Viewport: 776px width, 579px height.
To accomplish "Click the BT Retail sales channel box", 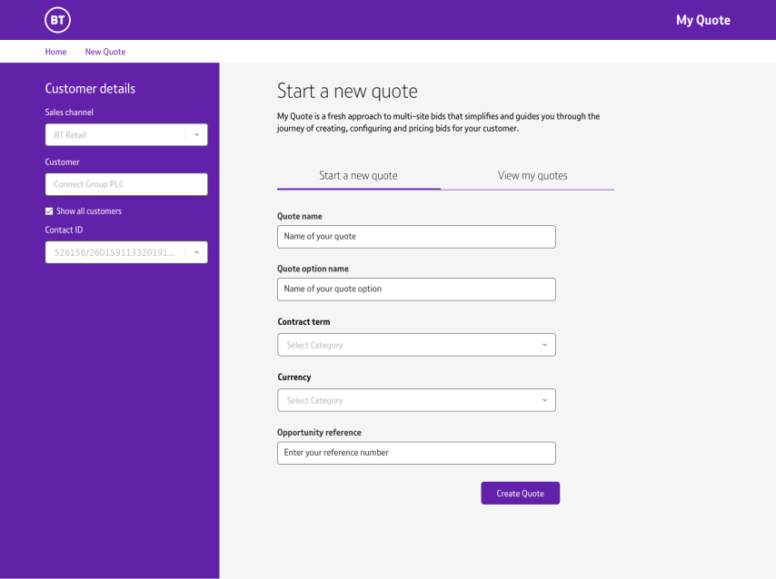I will click(114, 135).
